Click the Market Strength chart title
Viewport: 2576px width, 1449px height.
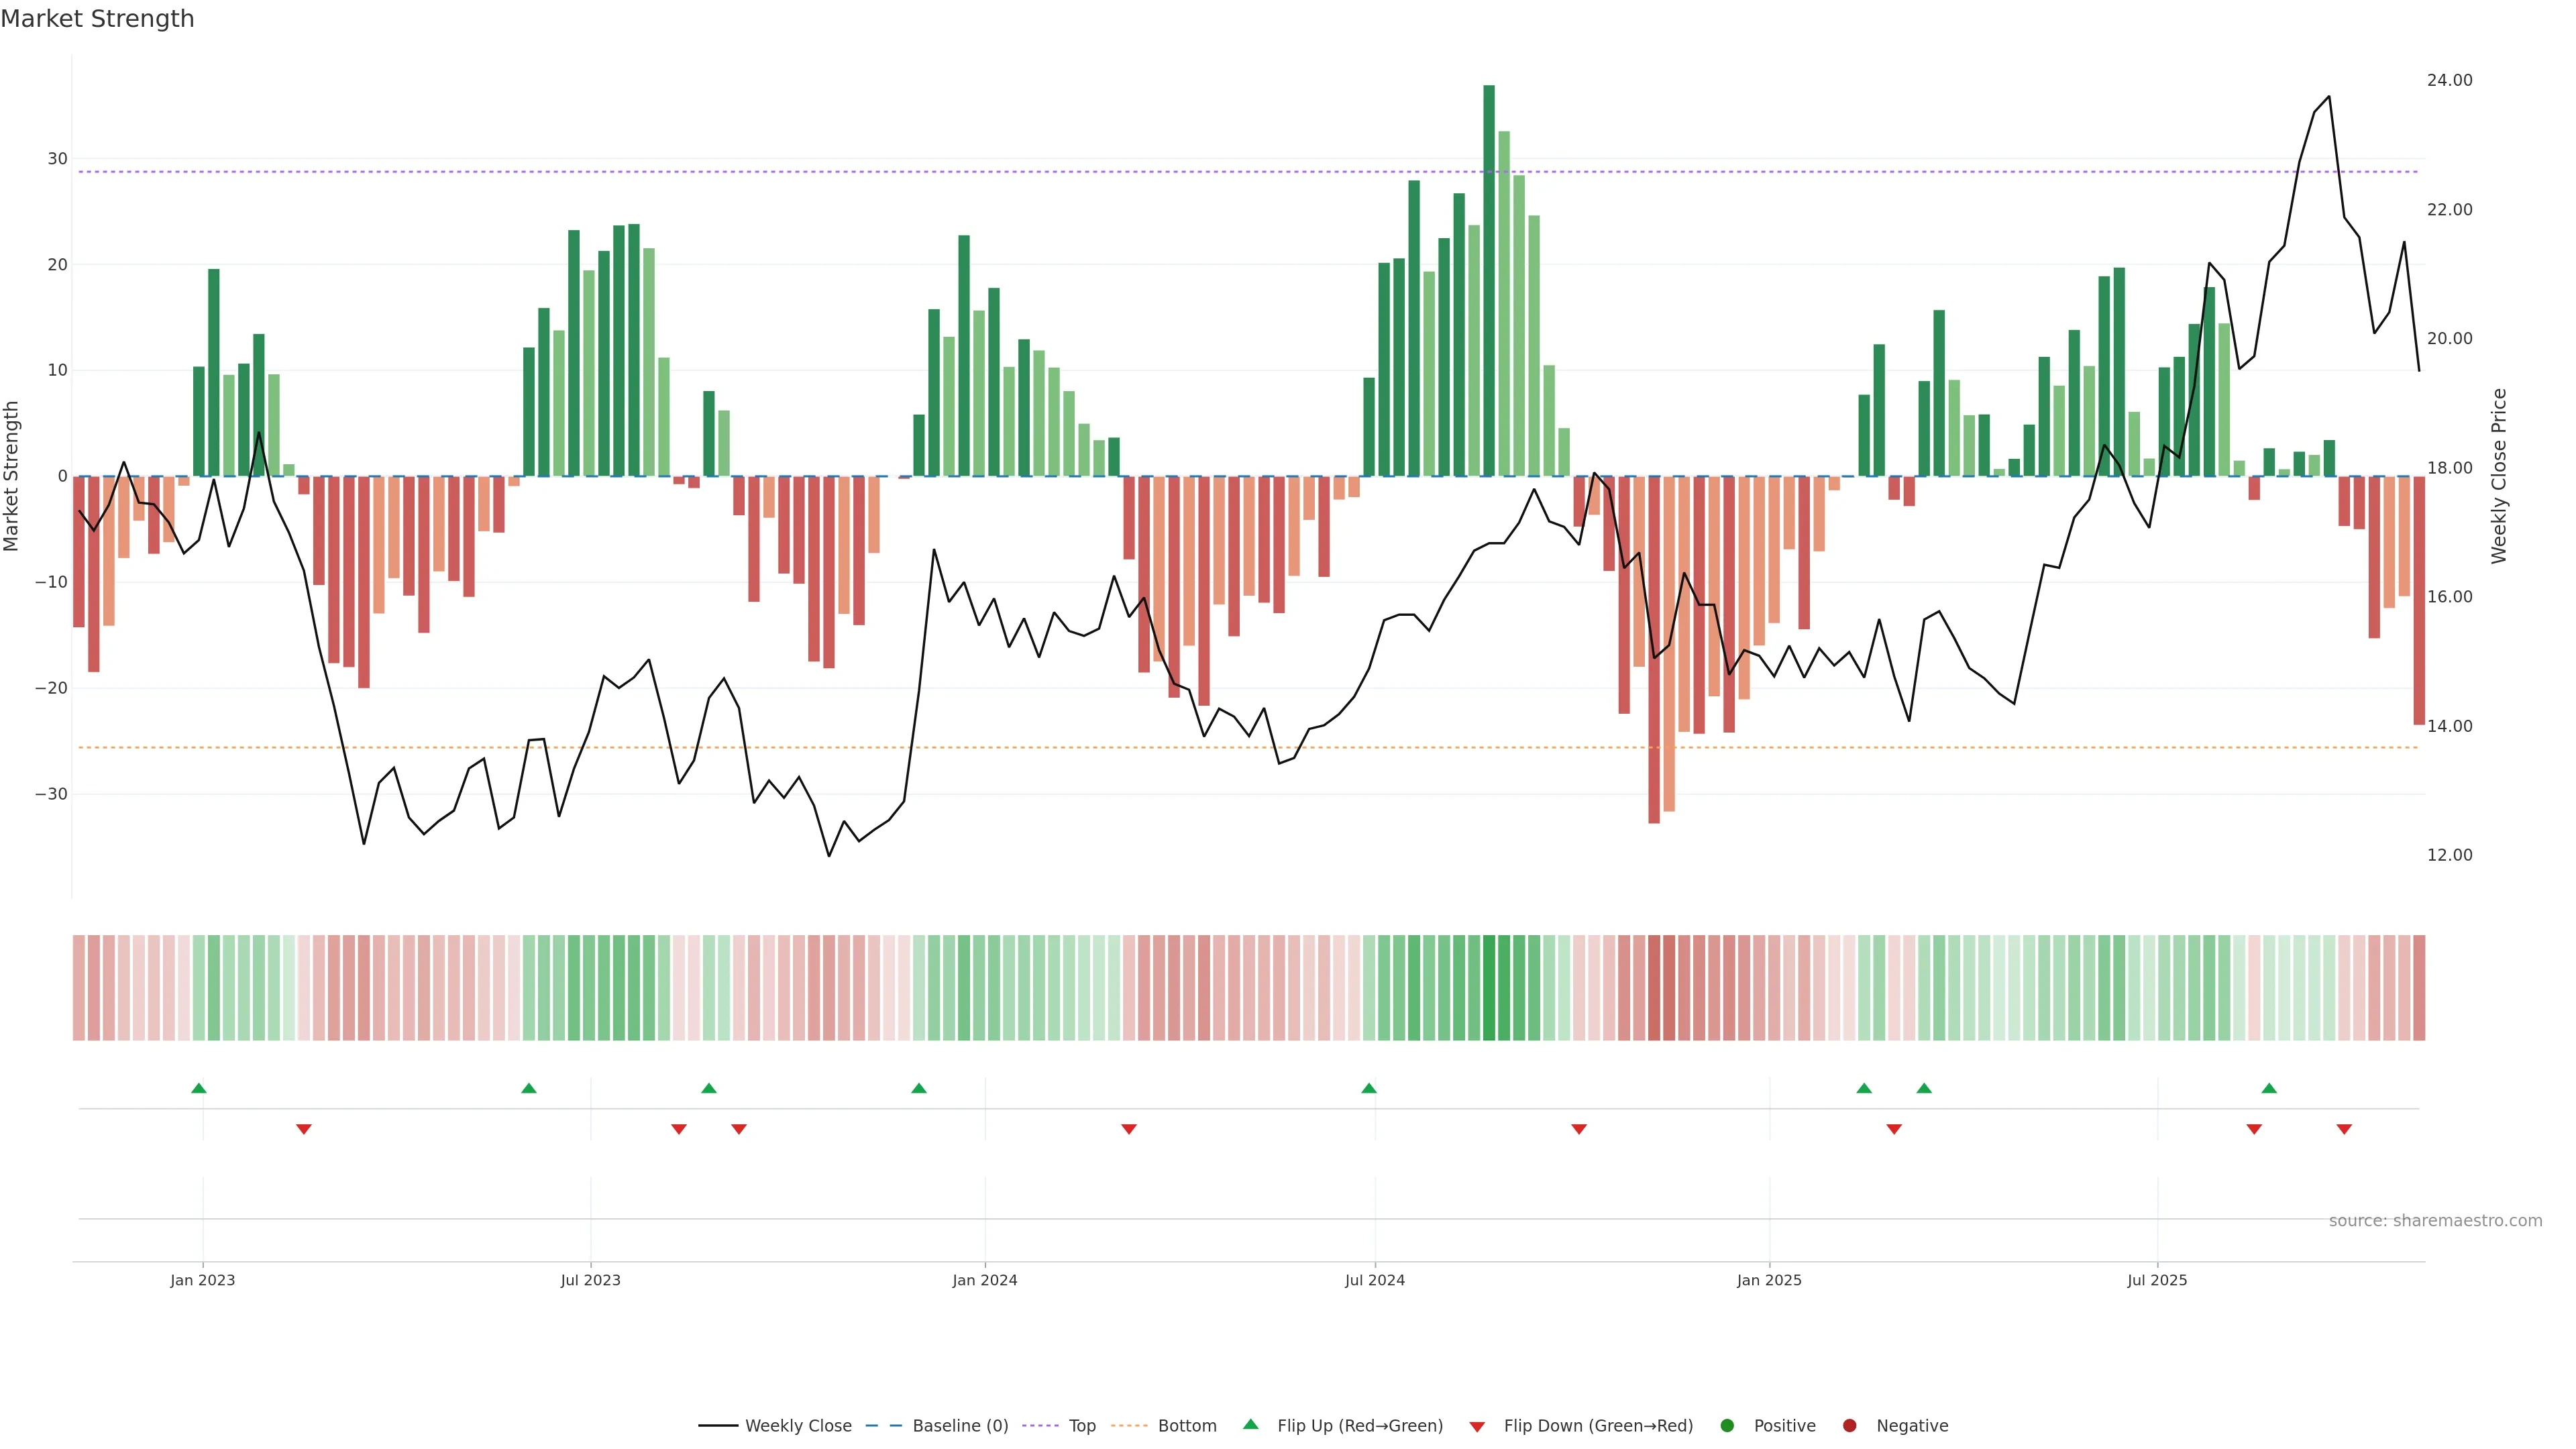[97, 19]
